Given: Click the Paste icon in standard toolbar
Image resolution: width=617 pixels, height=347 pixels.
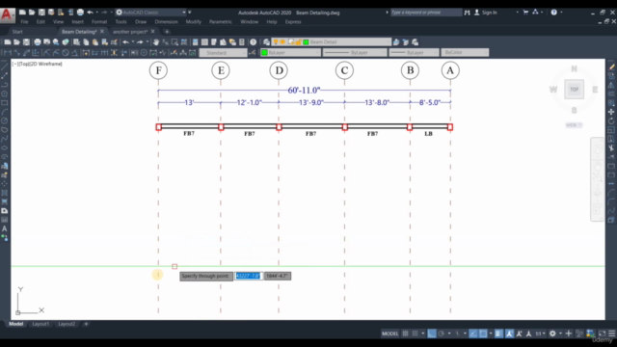Looking at the screenshot, I should click(x=95, y=42).
